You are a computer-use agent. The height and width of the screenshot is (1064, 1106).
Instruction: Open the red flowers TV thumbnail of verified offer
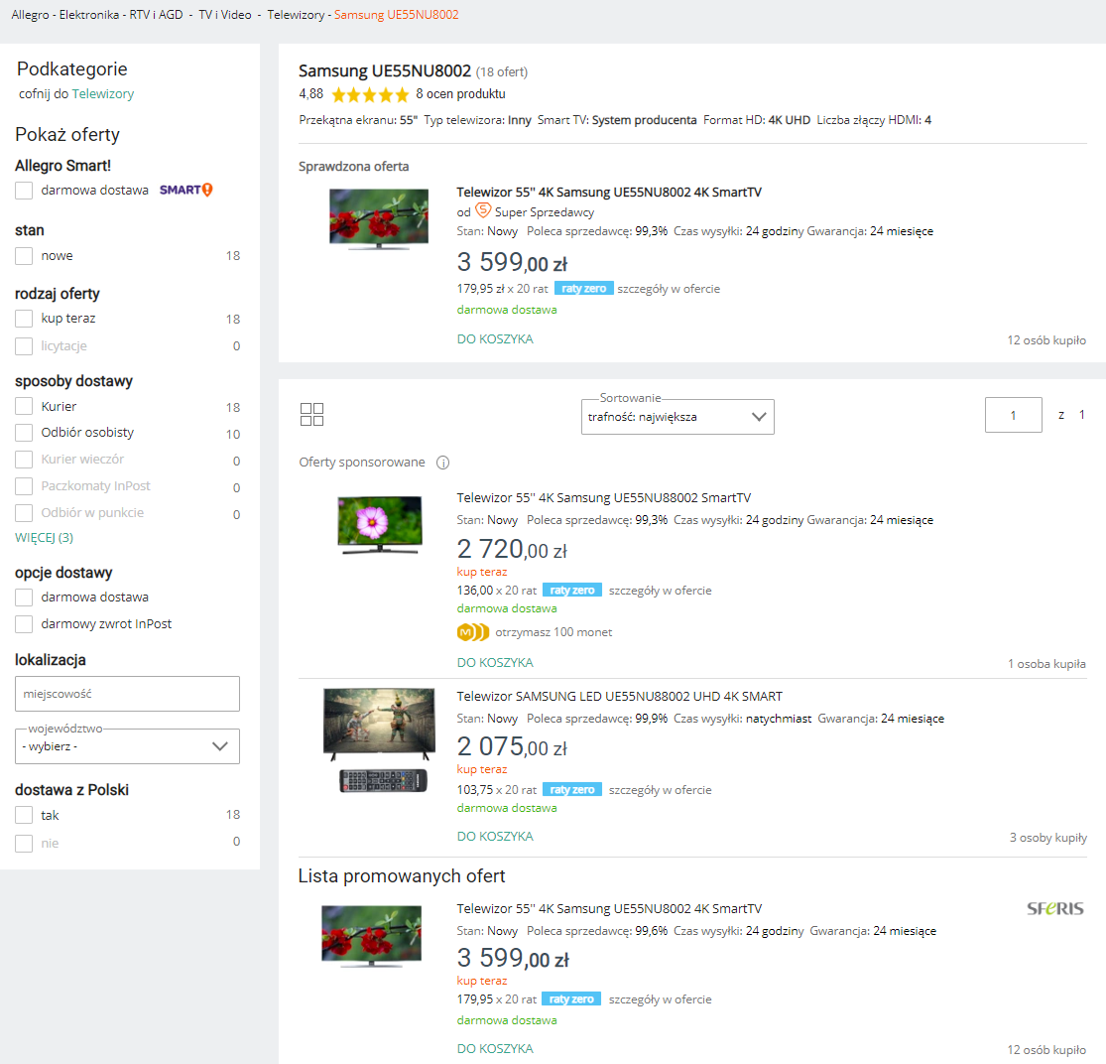[x=379, y=218]
